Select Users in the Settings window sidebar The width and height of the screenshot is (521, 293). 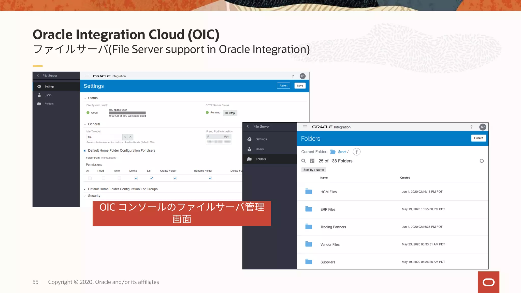[x=56, y=95]
